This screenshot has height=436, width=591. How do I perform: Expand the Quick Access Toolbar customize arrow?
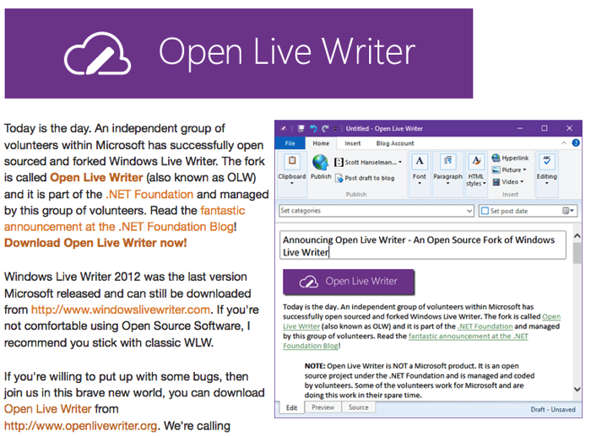tap(335, 129)
